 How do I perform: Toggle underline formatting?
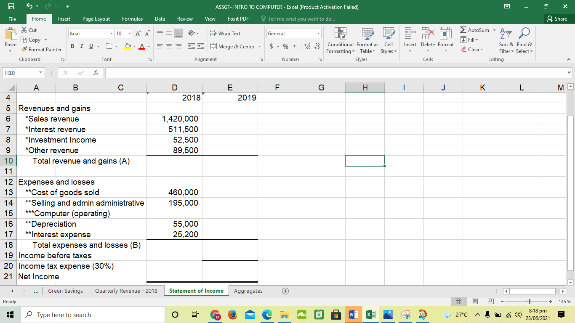(x=90, y=46)
